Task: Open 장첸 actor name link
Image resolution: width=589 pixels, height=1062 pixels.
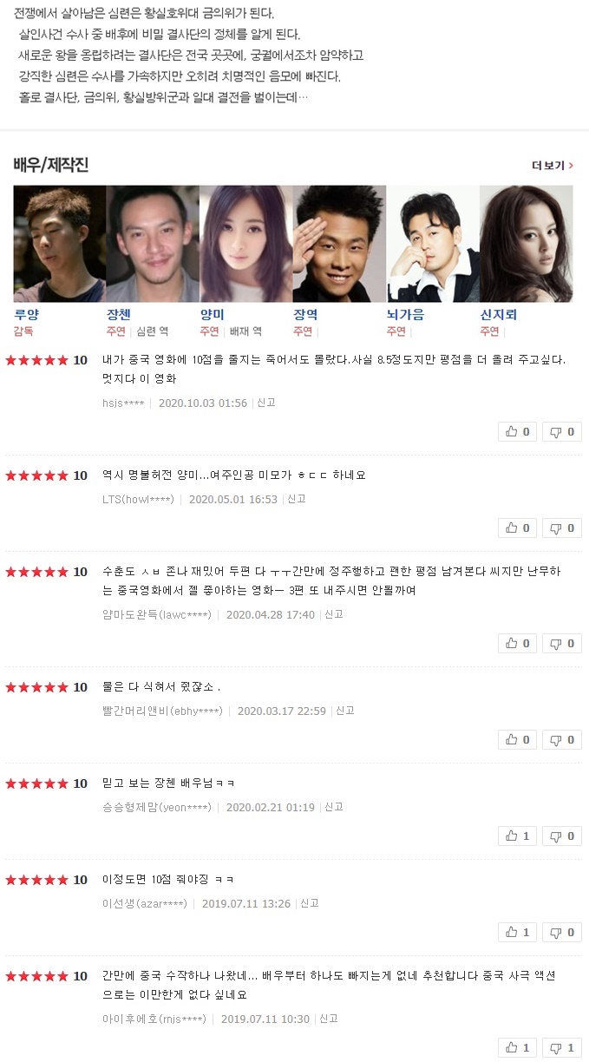Action: pyautogui.click(x=119, y=315)
